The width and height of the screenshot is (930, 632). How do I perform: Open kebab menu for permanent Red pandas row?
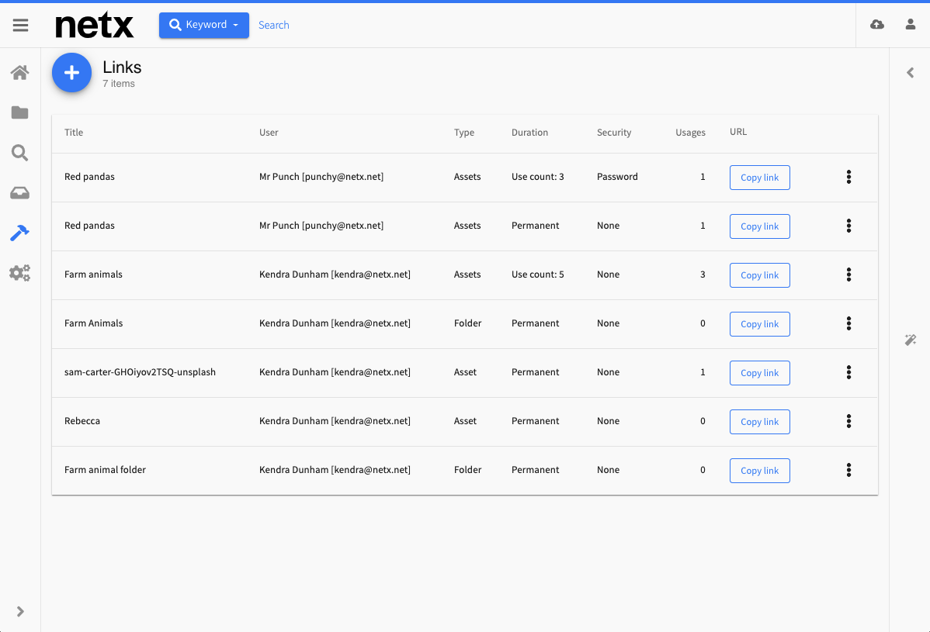coord(848,226)
